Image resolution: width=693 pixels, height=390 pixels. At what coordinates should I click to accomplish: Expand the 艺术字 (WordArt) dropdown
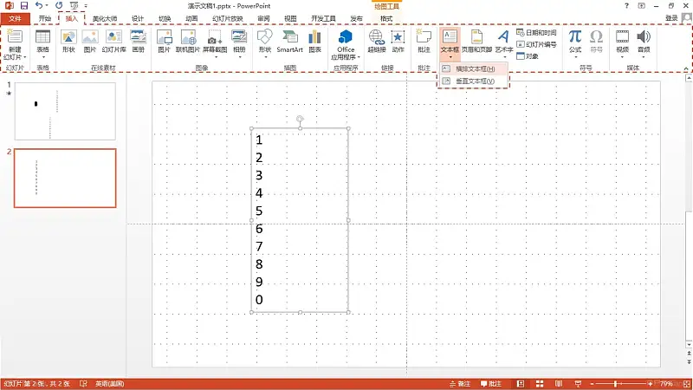pos(502,57)
